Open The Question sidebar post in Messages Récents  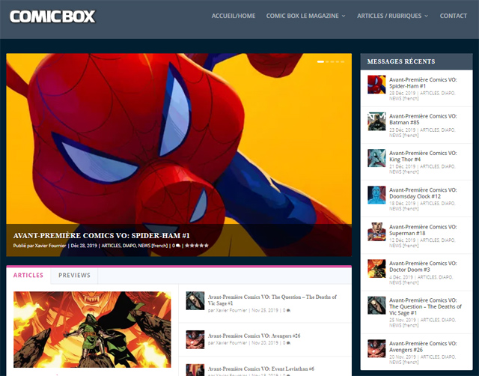425,306
